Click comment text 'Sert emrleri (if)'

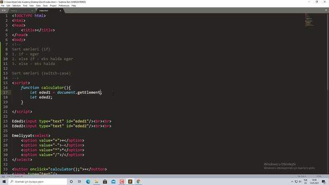click(31, 49)
